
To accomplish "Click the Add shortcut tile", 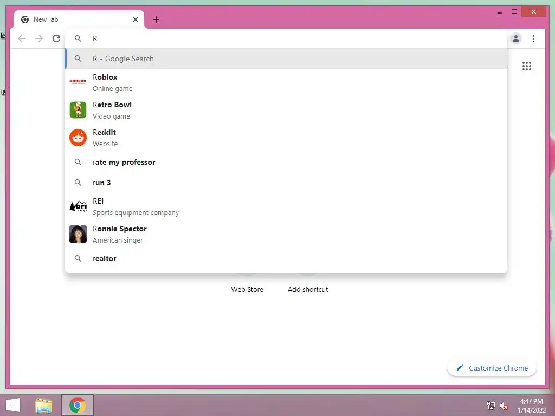I will (308, 289).
